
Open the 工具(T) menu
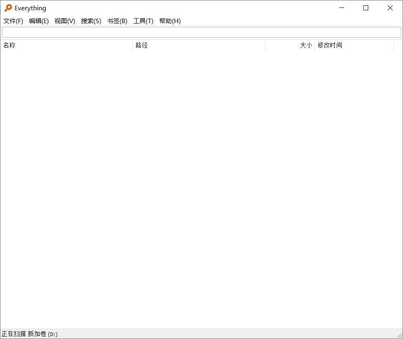[143, 21]
